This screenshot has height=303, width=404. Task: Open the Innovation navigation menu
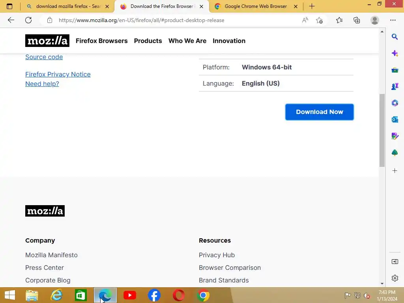[229, 41]
